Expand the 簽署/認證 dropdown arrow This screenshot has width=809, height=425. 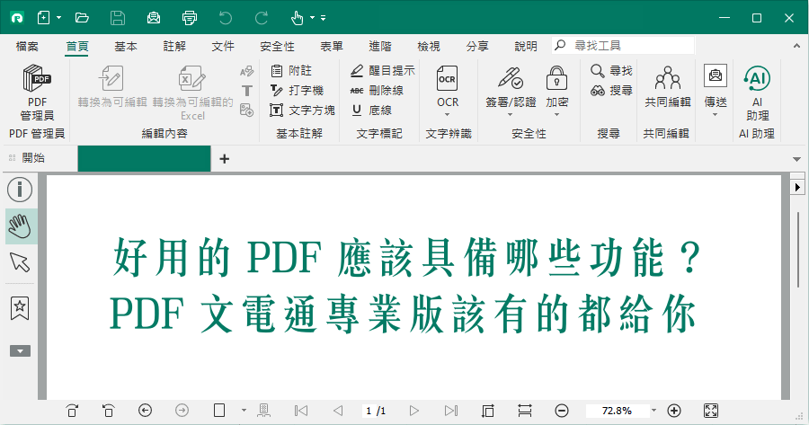coord(511,114)
